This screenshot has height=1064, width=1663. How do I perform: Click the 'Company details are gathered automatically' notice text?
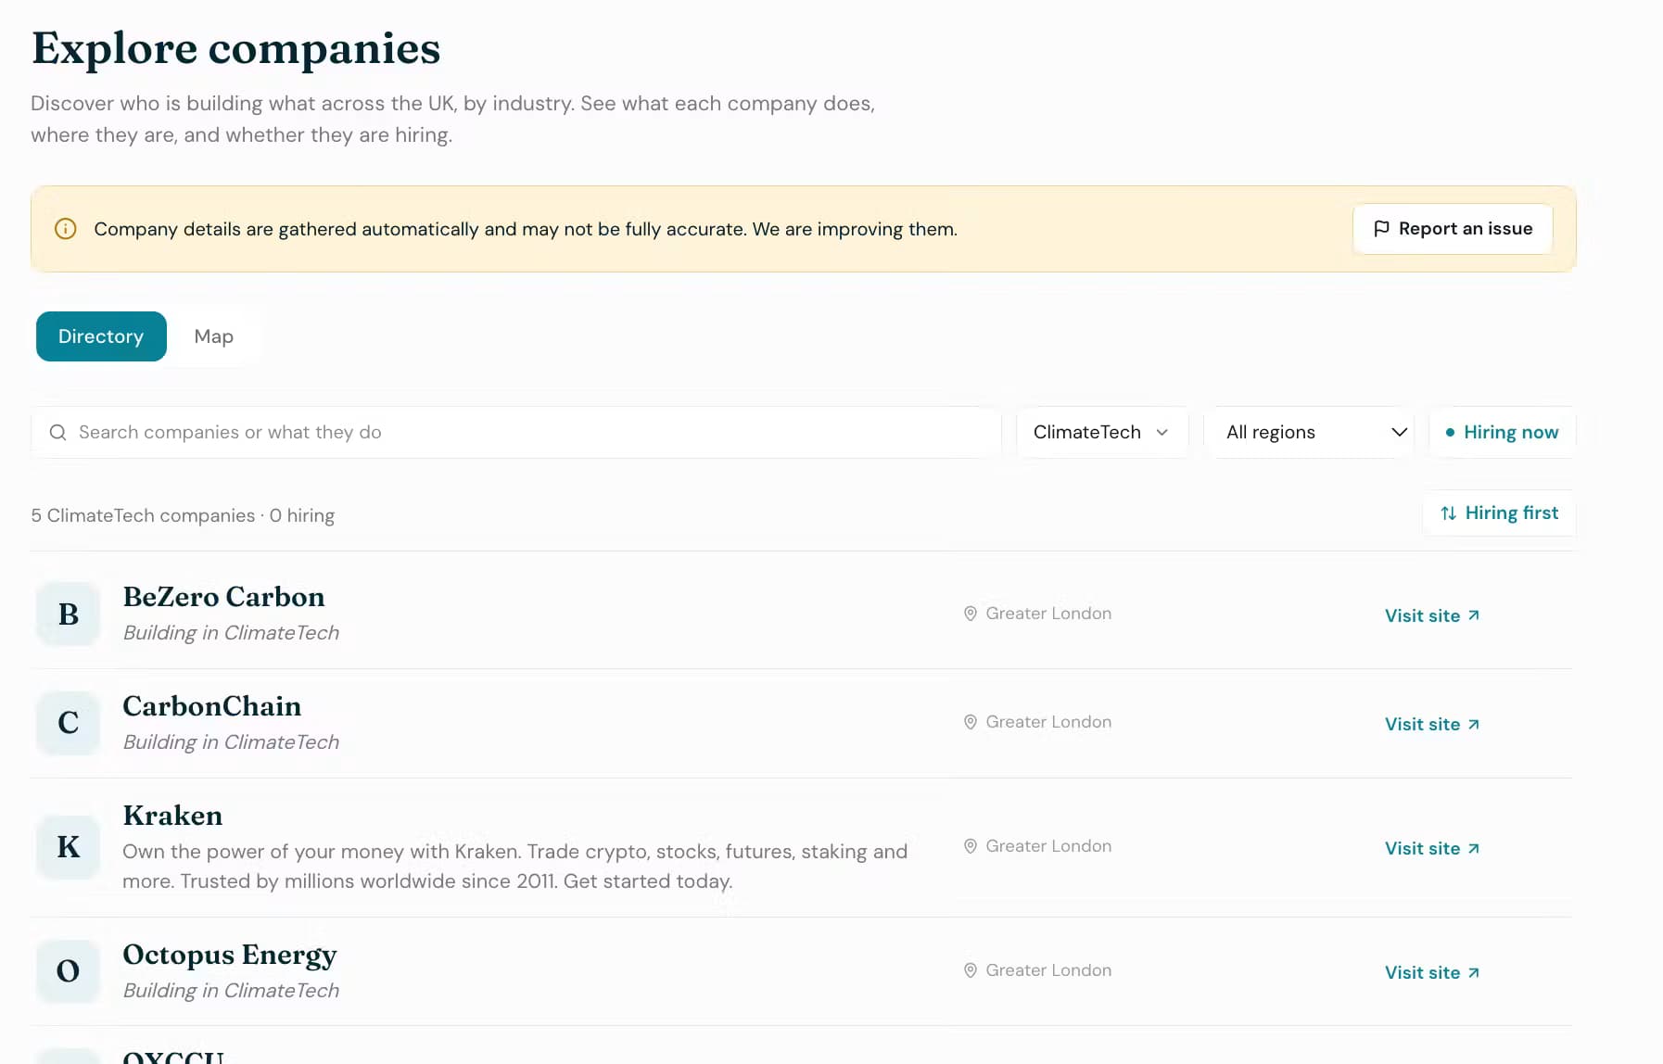click(x=526, y=229)
